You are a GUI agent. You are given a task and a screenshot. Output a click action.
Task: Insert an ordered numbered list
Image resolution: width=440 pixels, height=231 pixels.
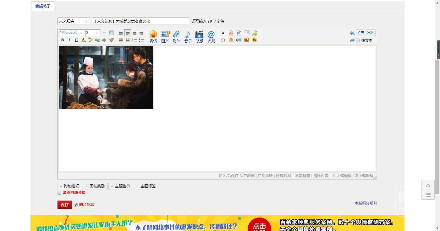point(135,40)
